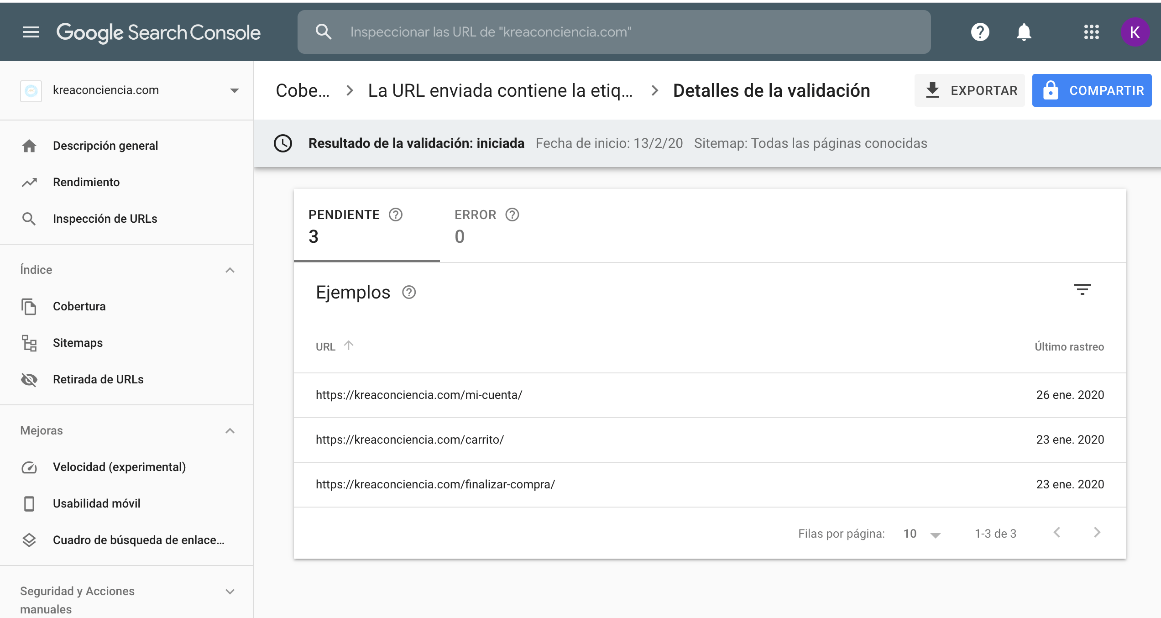Image resolution: width=1161 pixels, height=618 pixels.
Task: Collapse the Mejoras section
Action: coord(230,430)
